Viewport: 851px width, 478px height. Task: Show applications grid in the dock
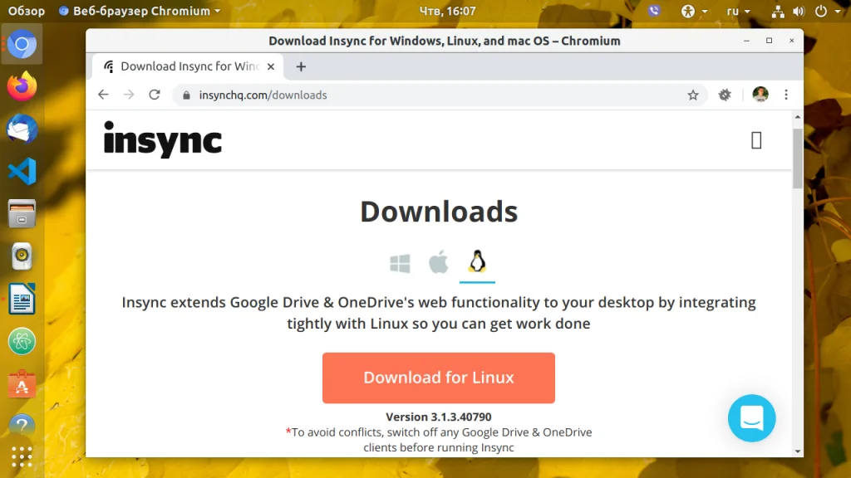click(22, 457)
